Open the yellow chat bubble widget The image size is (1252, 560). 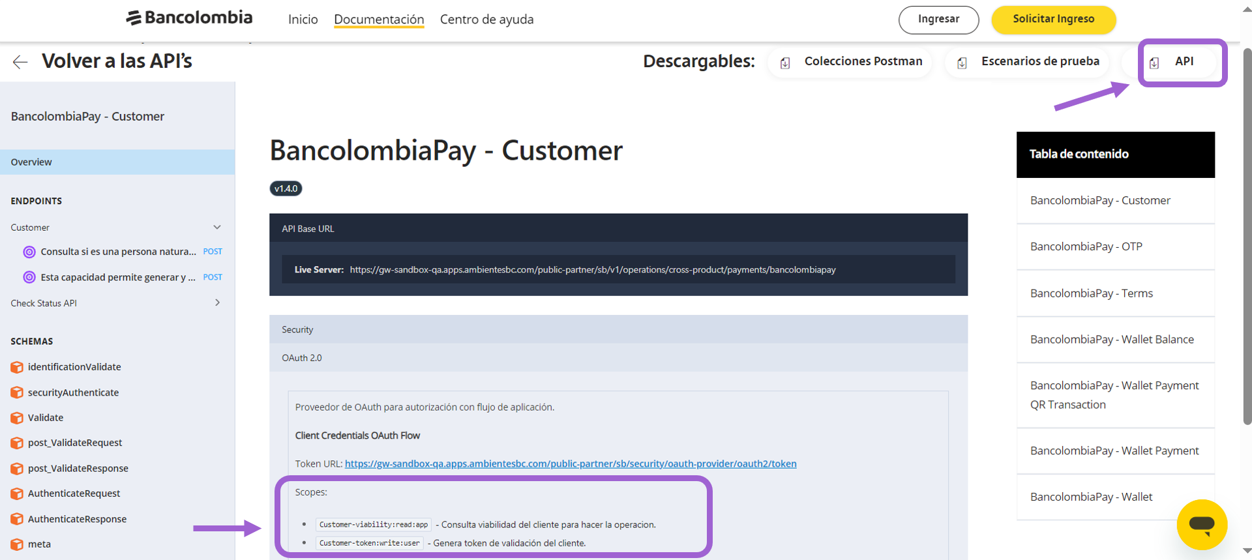coord(1202,524)
